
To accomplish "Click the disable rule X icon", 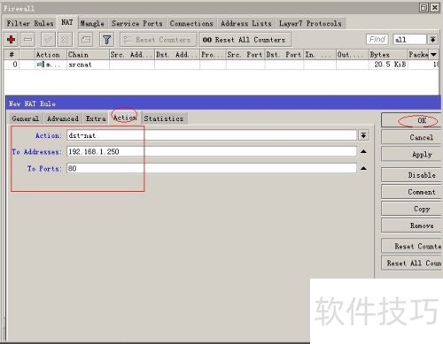I will [x=65, y=40].
